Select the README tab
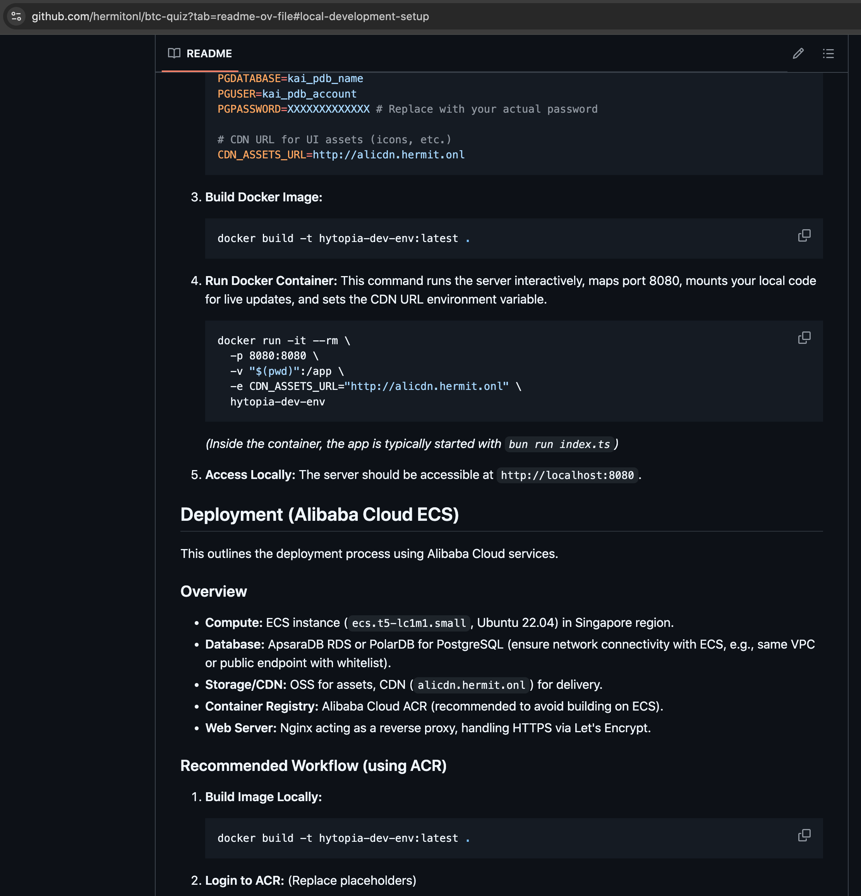 (200, 53)
